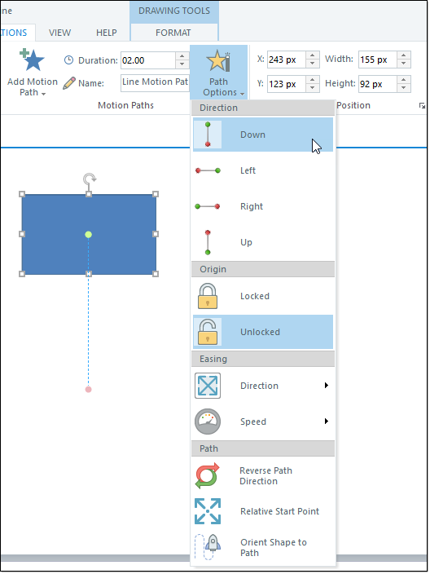Open the Position group dialog launcher
The image size is (430, 574).
coord(422,106)
